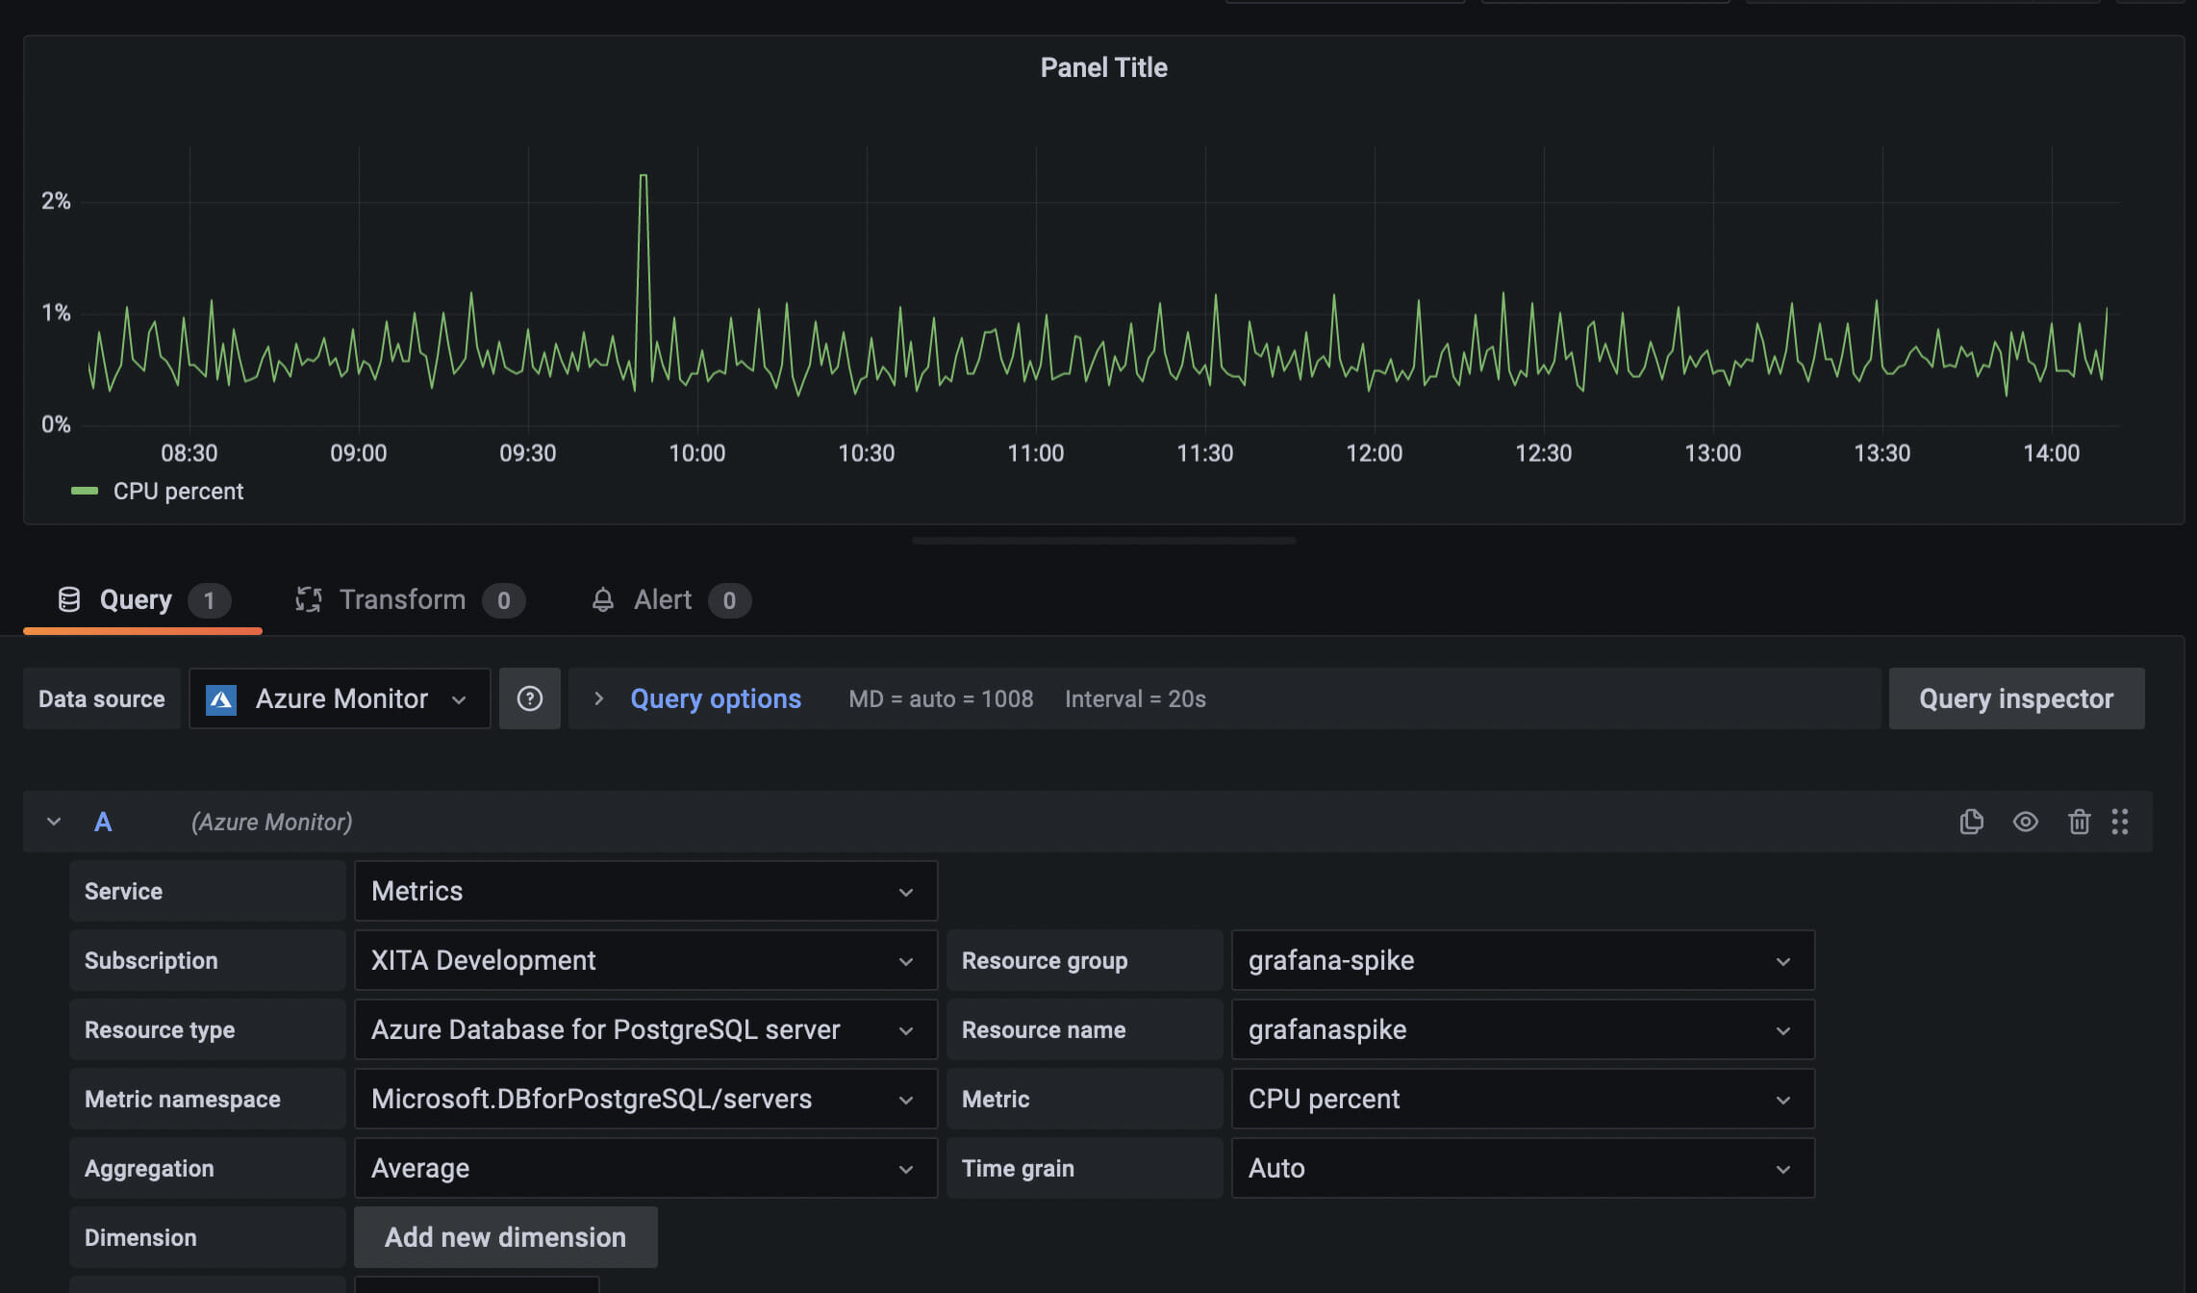Open the Resource group dropdown grafana-spike
Image resolution: width=2197 pixels, height=1293 pixels.
1523,960
